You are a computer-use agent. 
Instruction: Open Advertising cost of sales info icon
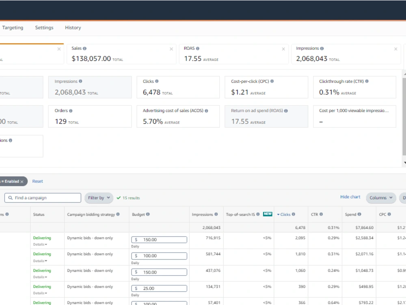[206, 111]
